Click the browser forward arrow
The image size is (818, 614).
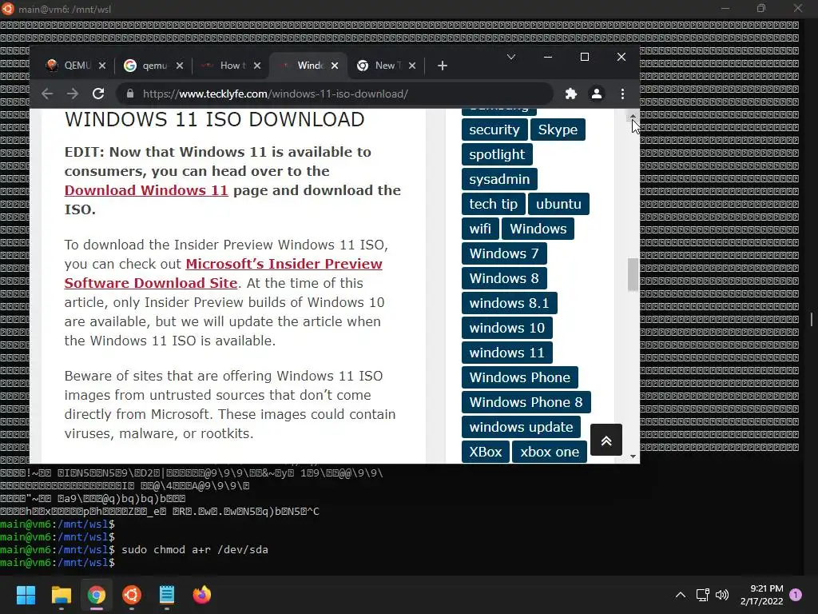click(x=73, y=94)
